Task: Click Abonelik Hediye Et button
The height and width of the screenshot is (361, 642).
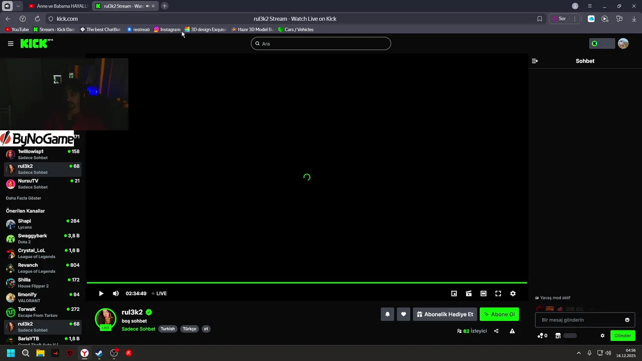Action: 445,314
